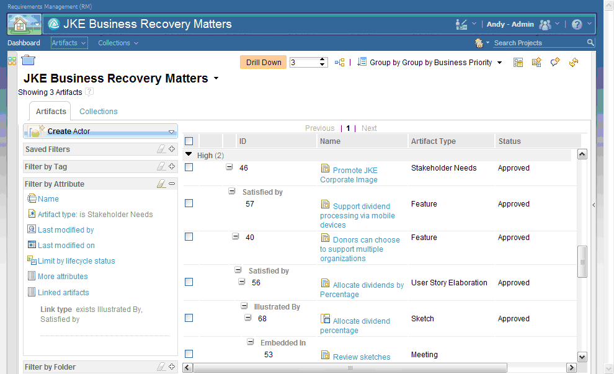Open the Group by Business Priority dropdown
Image resolution: width=614 pixels, height=374 pixels.
(x=499, y=63)
